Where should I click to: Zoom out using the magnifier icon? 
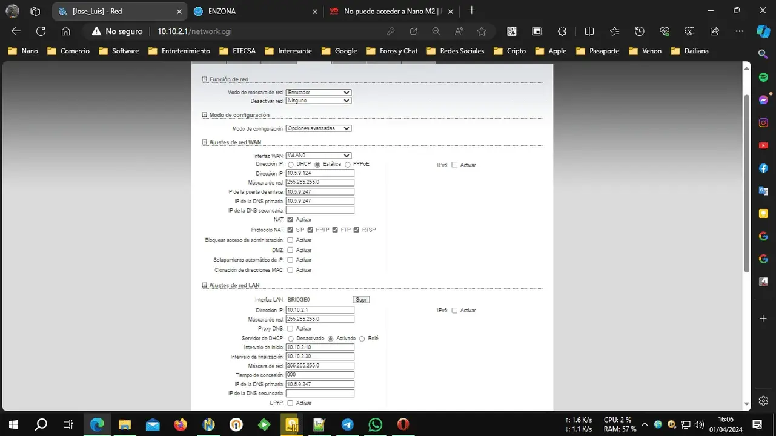point(436,31)
